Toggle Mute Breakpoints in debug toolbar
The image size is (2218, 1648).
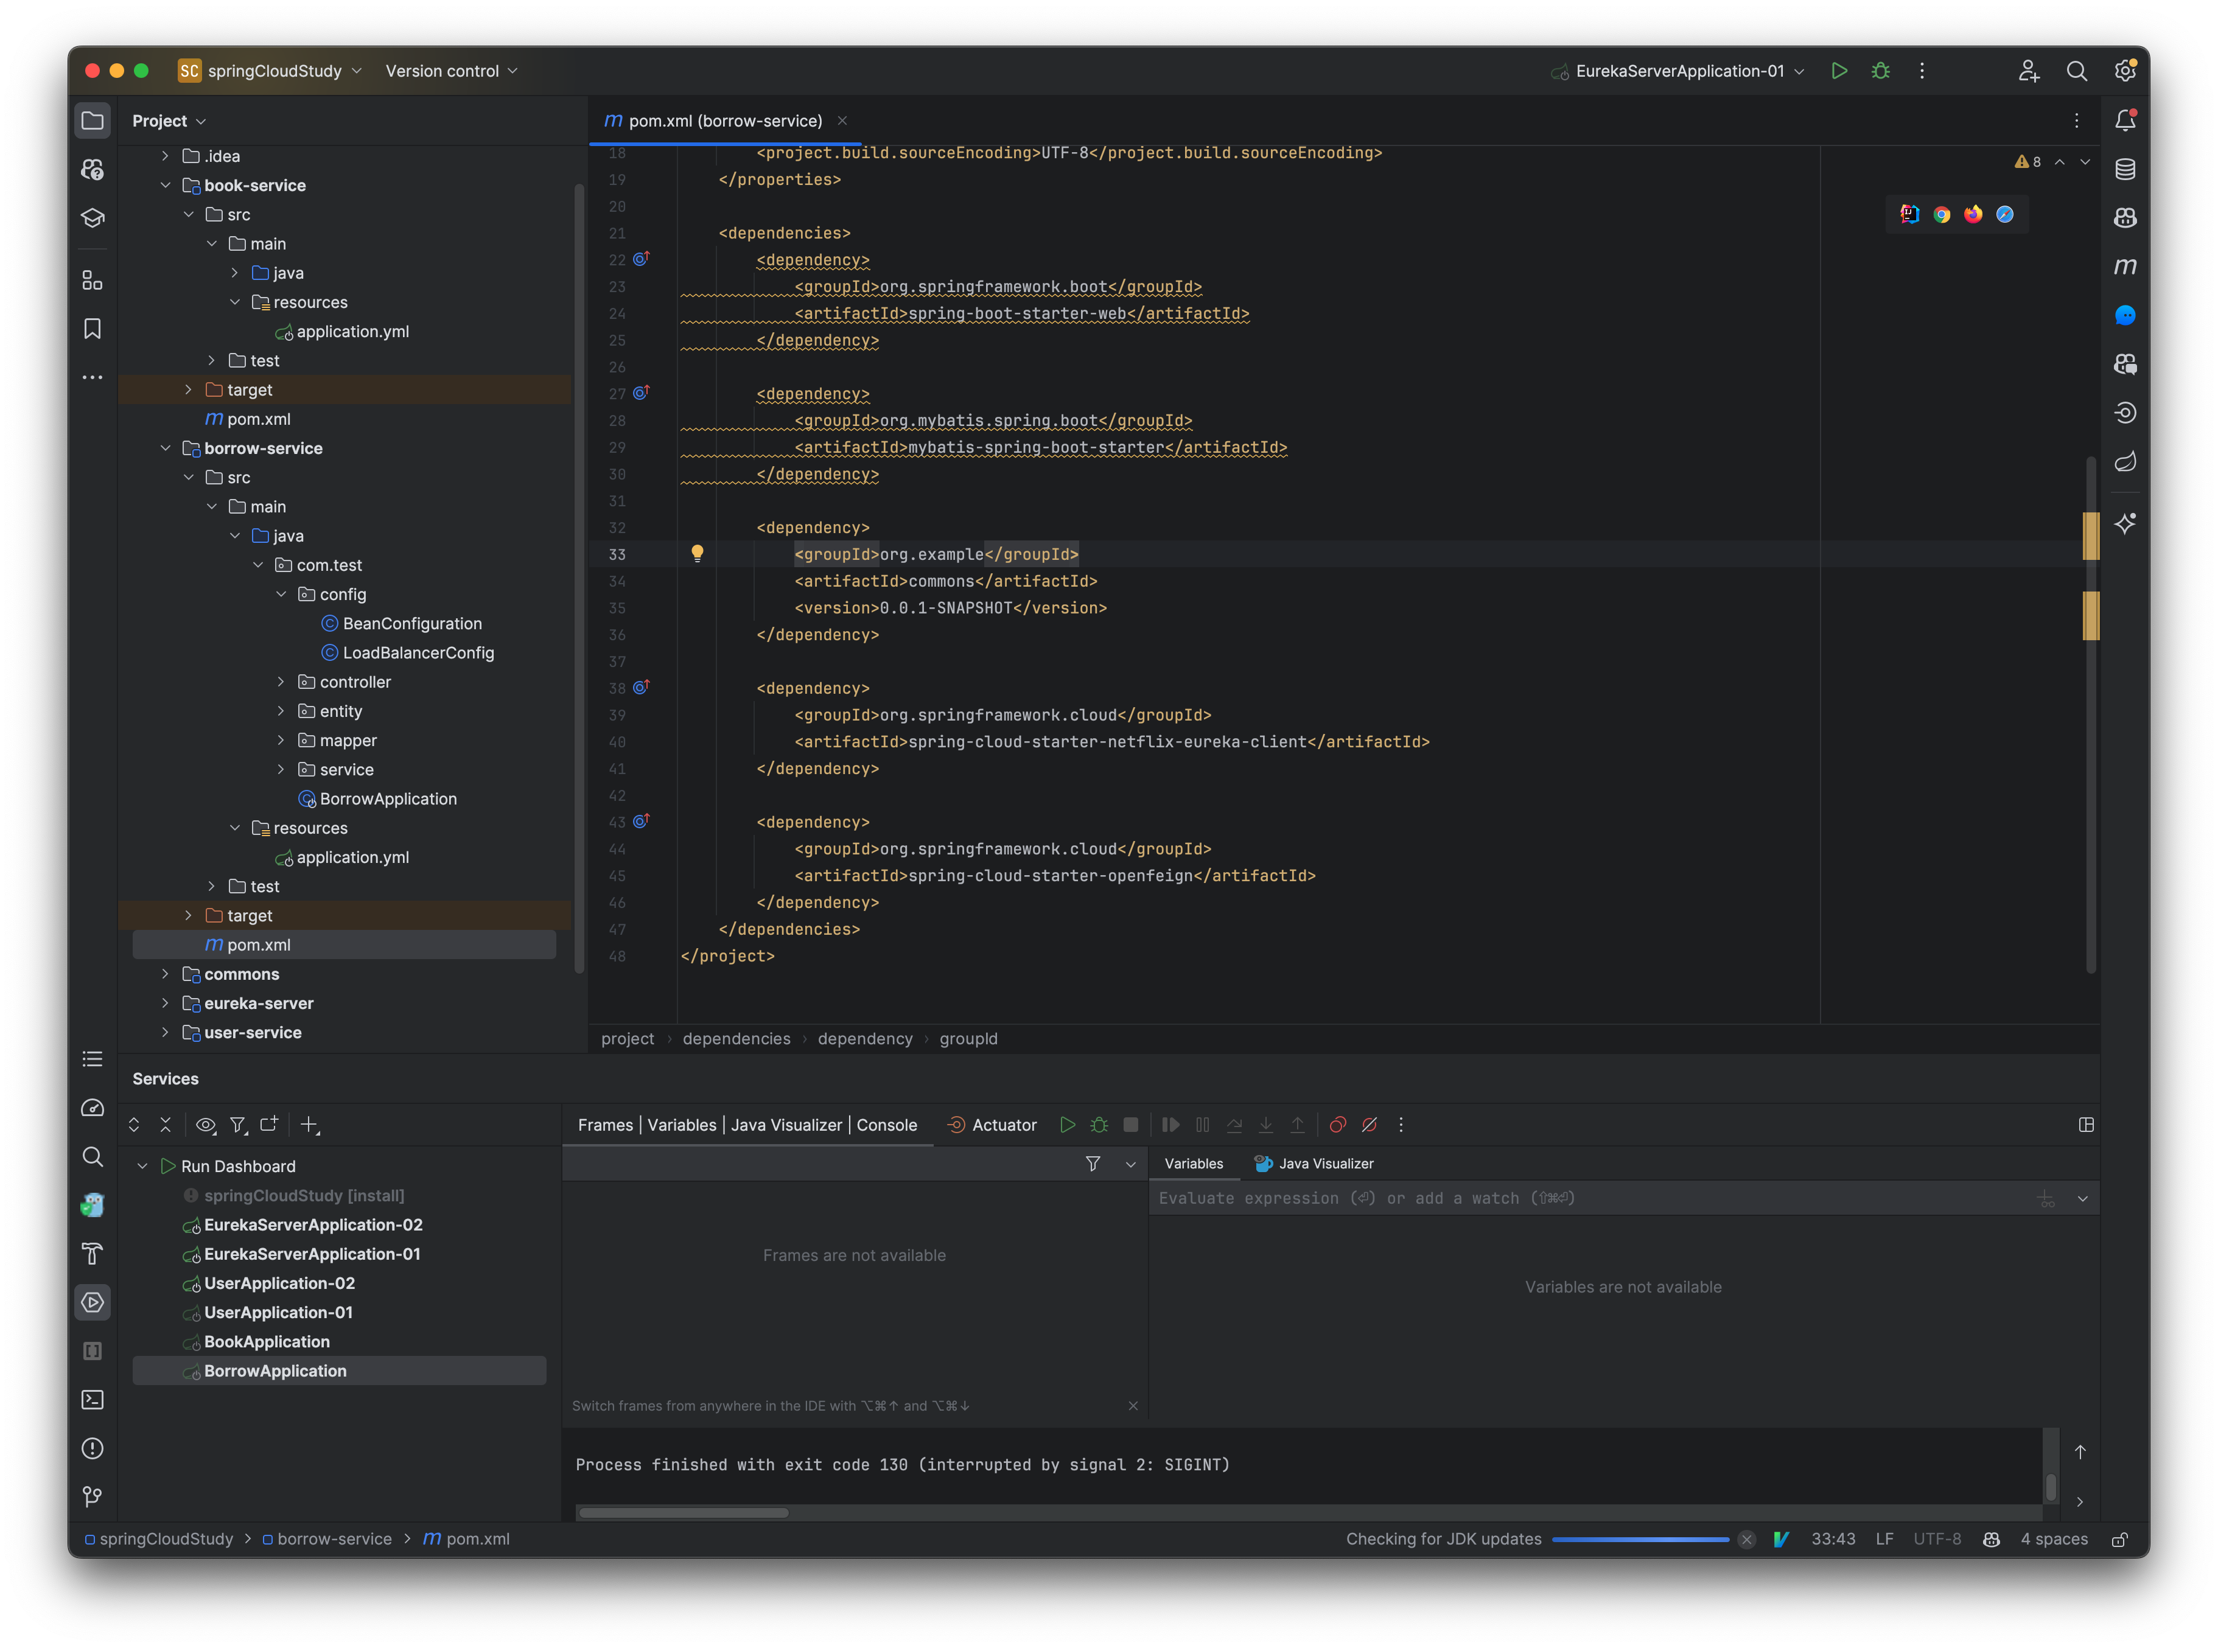pyautogui.click(x=1370, y=1124)
